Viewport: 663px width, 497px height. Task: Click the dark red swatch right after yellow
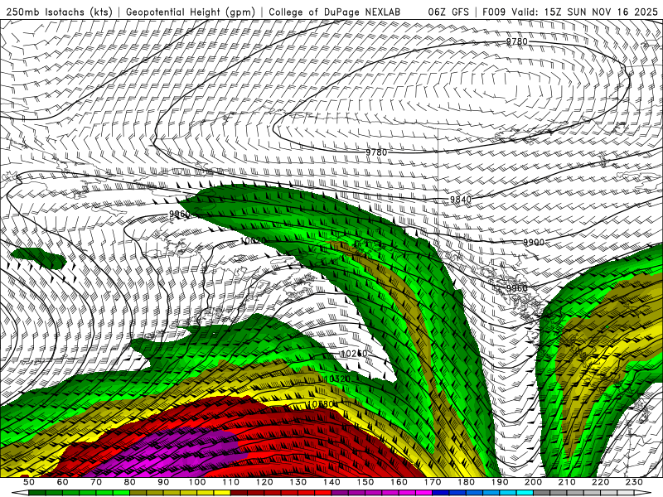tap(239, 493)
